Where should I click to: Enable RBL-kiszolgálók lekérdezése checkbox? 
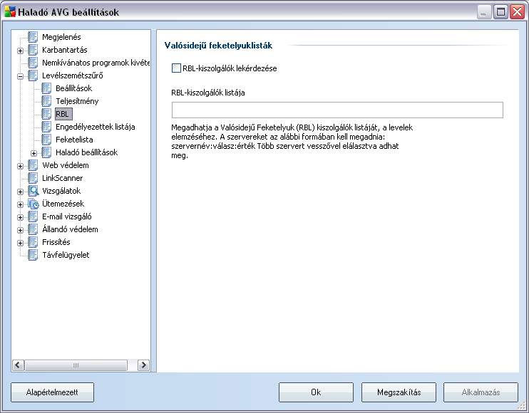coord(176,68)
